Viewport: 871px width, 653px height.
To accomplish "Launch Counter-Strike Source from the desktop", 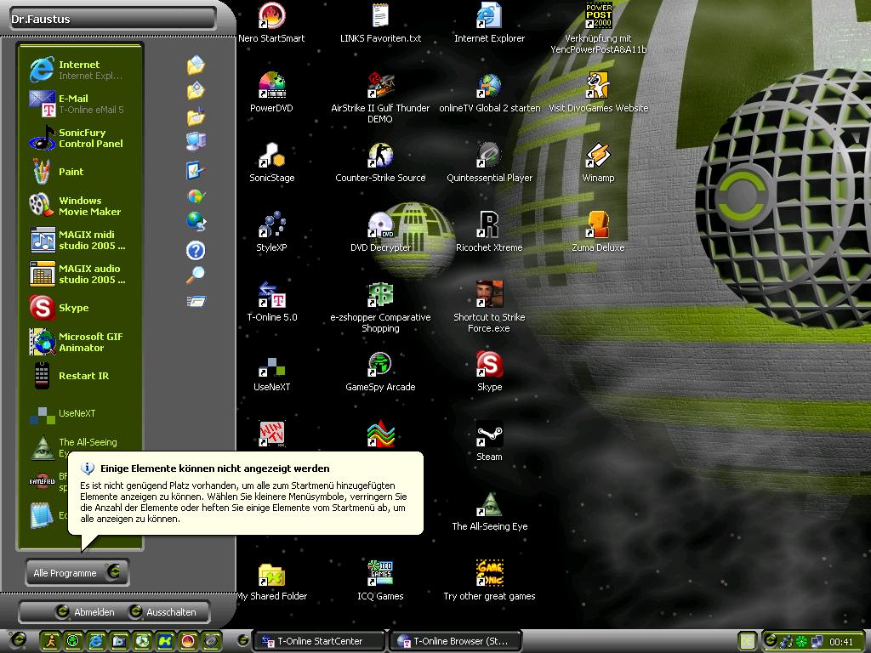I will [x=380, y=158].
